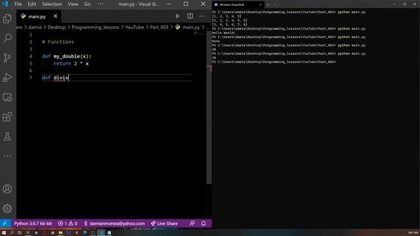Select the Windows PowerShell terminal tab
Screen dimensions: 420x236
tap(238, 5)
